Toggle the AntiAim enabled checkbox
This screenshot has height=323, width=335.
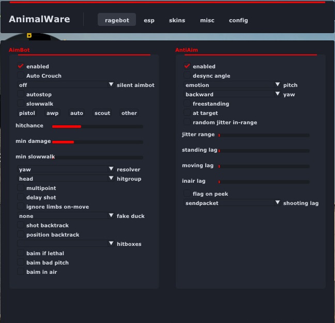tap(187, 66)
